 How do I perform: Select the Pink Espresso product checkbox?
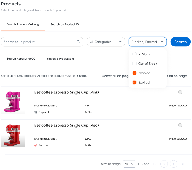(x=180, y=92)
